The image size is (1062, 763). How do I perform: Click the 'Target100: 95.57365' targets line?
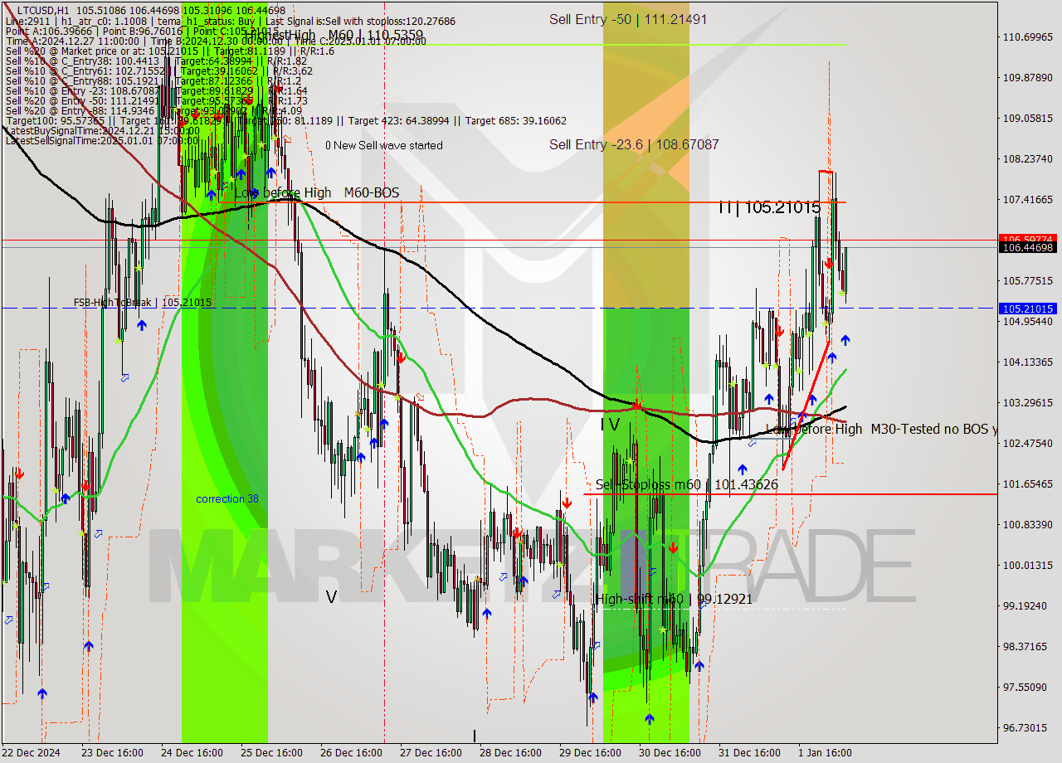[x=285, y=120]
